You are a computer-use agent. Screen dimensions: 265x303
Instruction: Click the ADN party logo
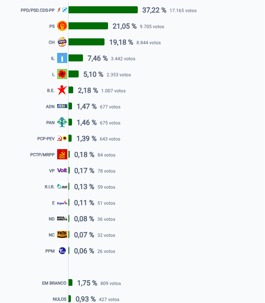tap(62, 106)
